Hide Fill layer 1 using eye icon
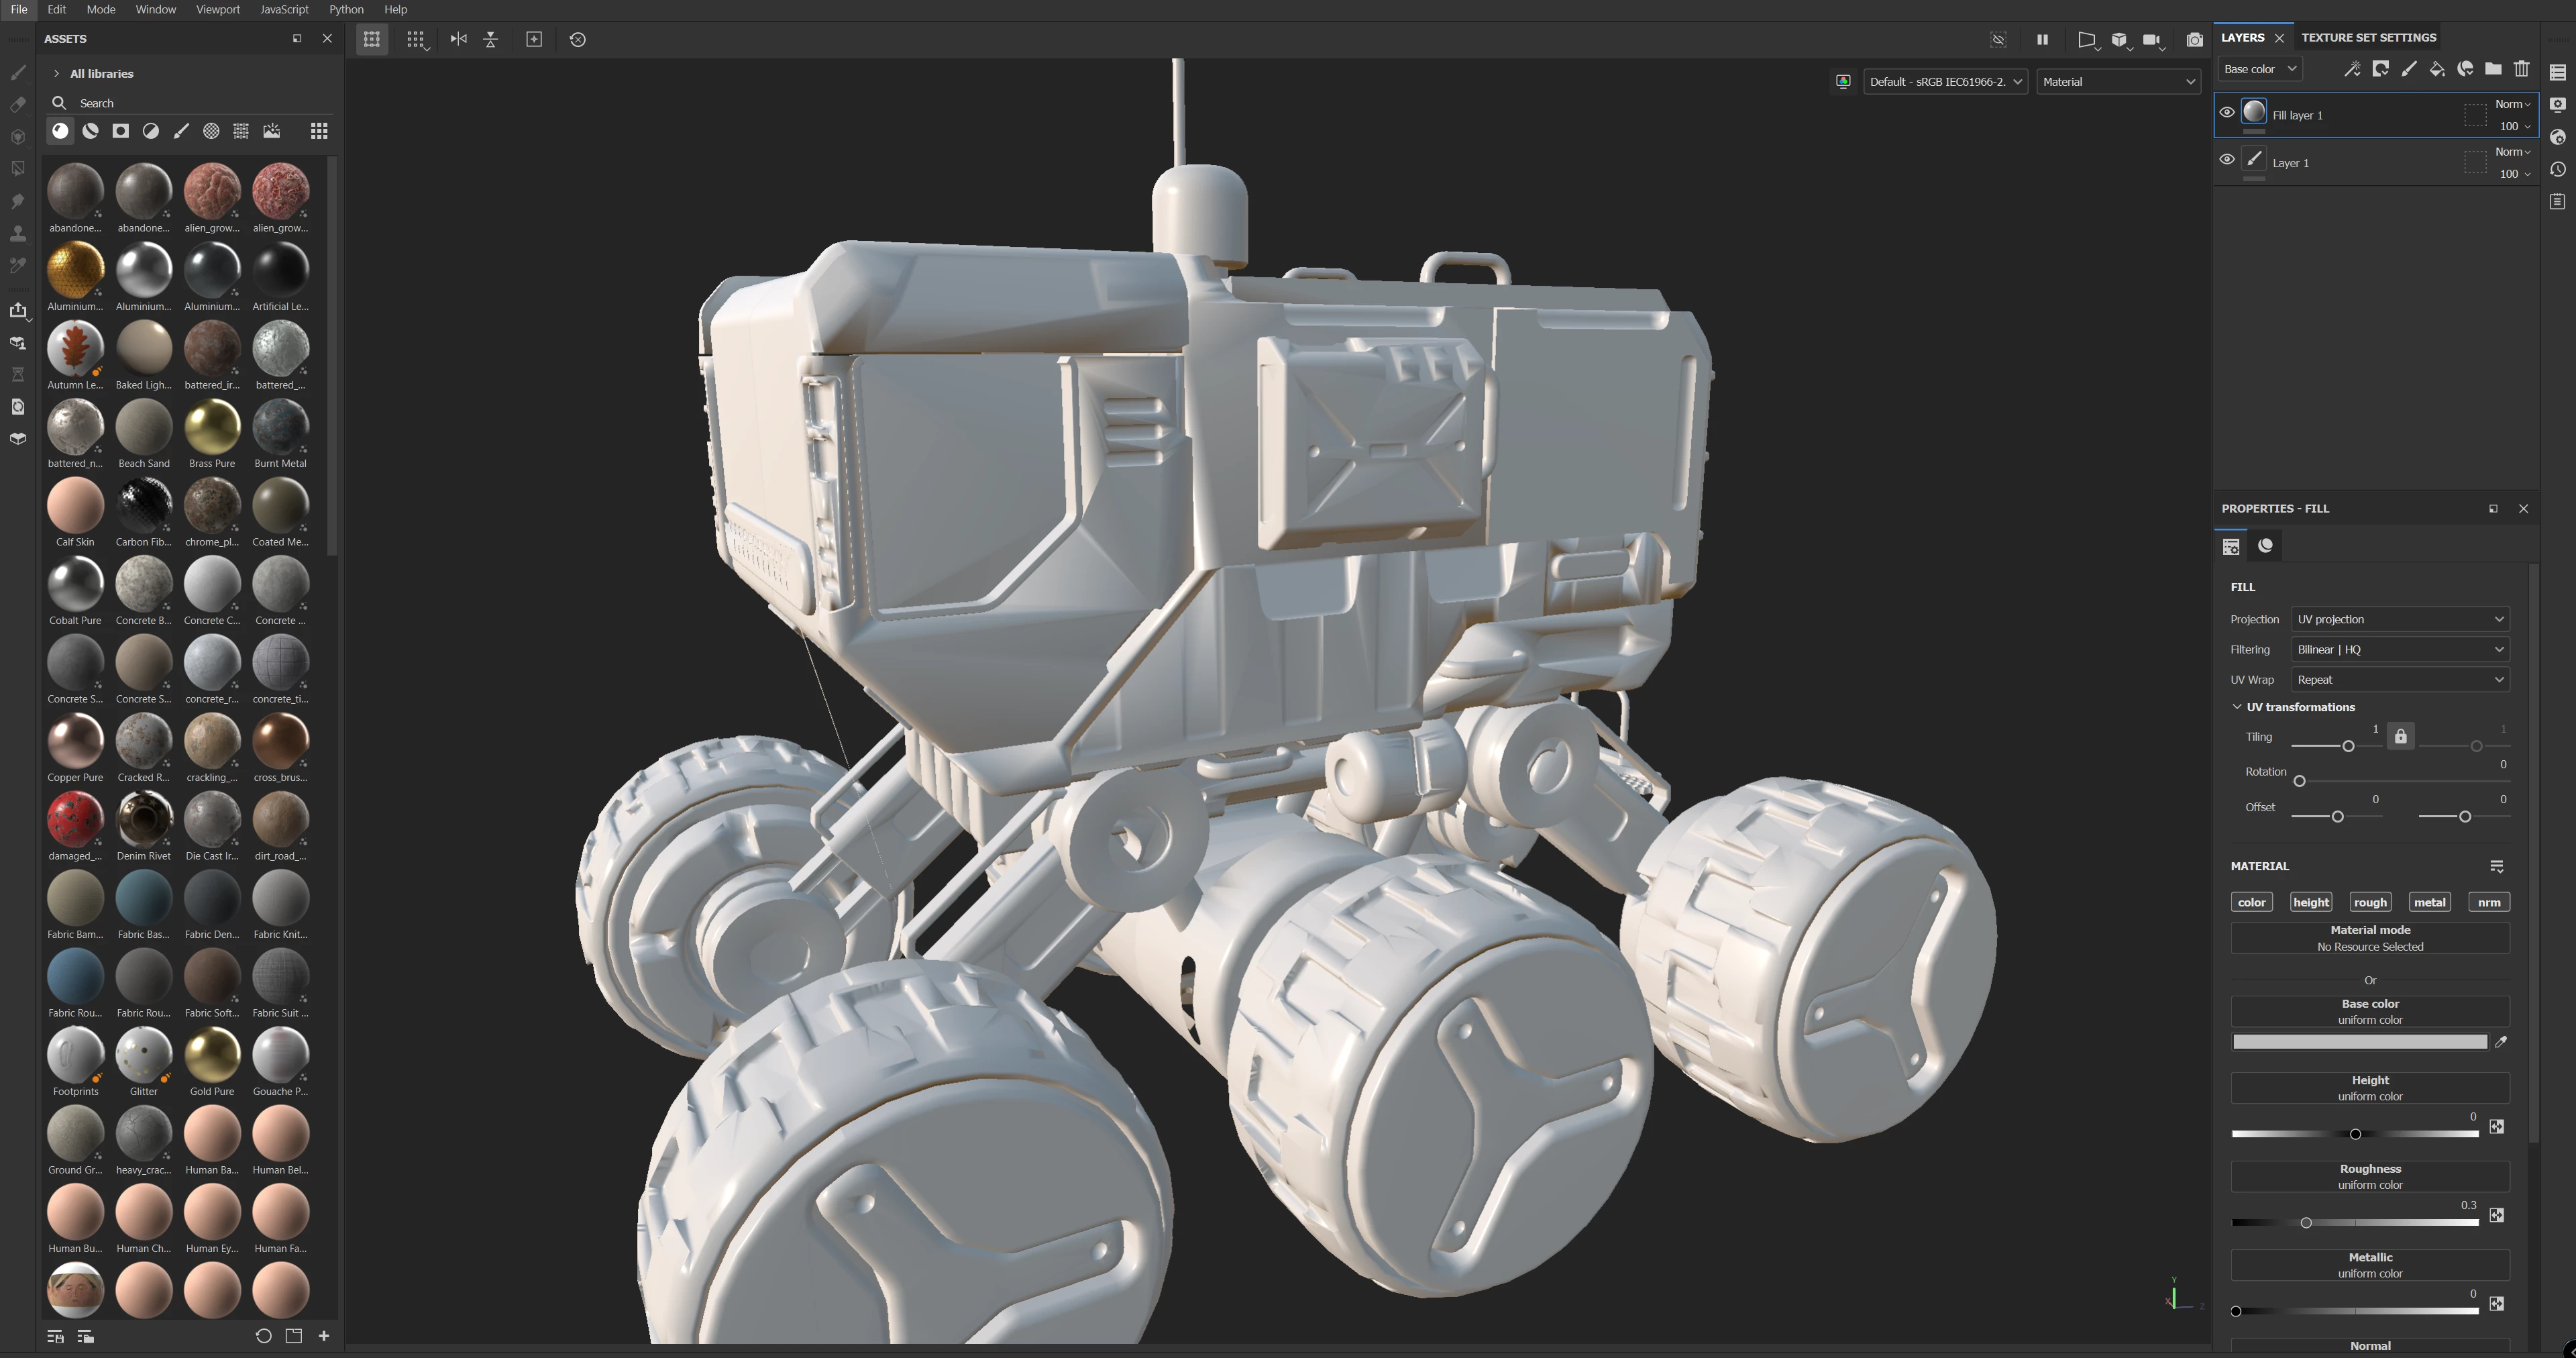This screenshot has height=1358, width=2576. (x=2226, y=112)
